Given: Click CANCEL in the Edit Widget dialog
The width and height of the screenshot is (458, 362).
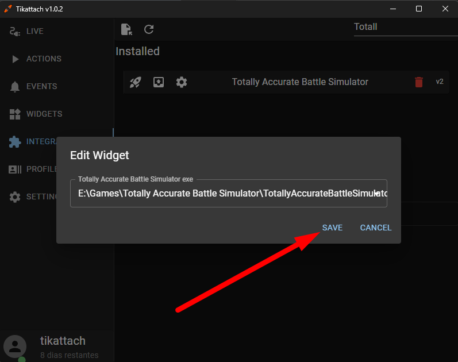Looking at the screenshot, I should (x=376, y=228).
